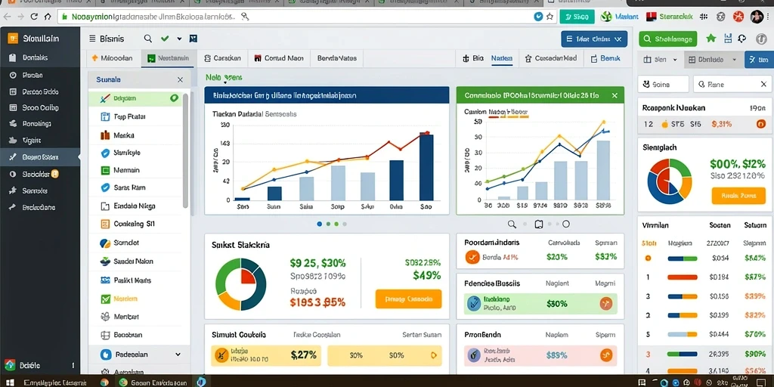This screenshot has height=387, width=774.
Task: Click the bookmark star in the address bar
Action: (x=550, y=17)
